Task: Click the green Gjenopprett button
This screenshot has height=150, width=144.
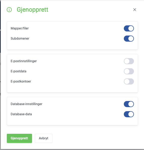Action: click(19, 138)
